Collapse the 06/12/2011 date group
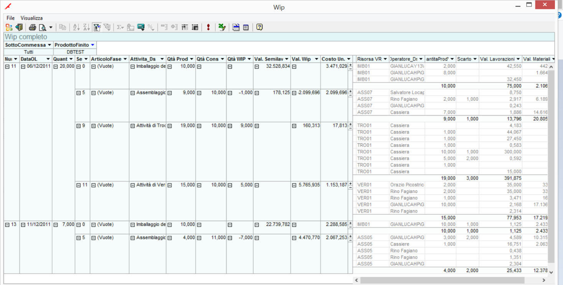The image size is (563, 285). [23, 66]
